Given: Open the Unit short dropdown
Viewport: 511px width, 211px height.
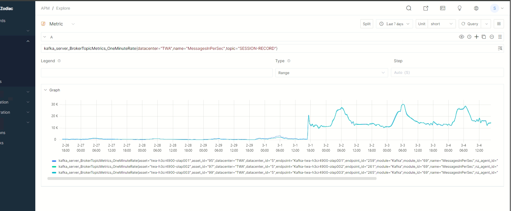Looking at the screenshot, I should [441, 24].
